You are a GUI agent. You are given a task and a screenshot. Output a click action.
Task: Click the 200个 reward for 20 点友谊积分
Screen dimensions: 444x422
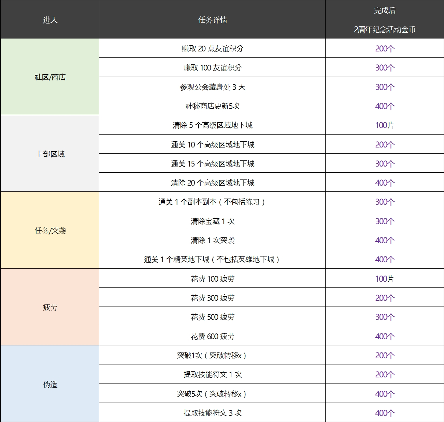pyautogui.click(x=385, y=48)
